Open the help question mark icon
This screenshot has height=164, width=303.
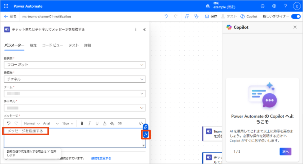(x=285, y=6)
